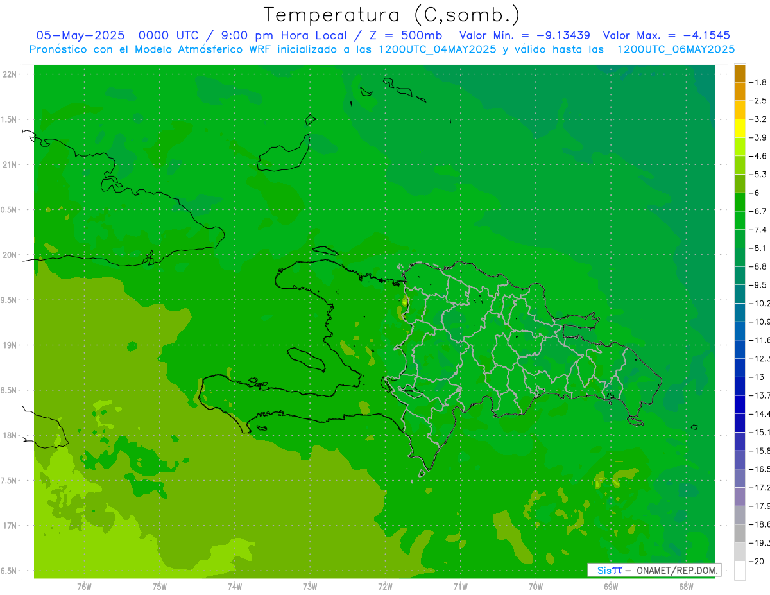Click the '17N' latitude label
This screenshot has height=595, width=770.
10,526
